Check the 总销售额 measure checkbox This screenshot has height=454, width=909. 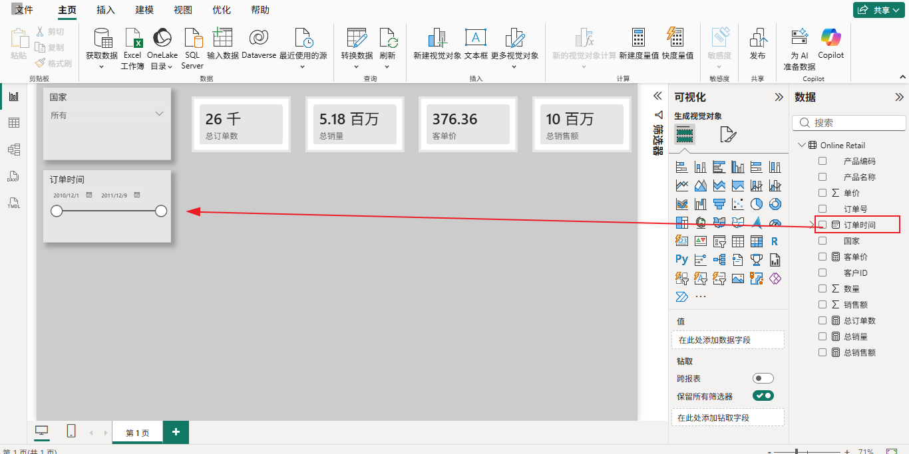[x=822, y=352]
